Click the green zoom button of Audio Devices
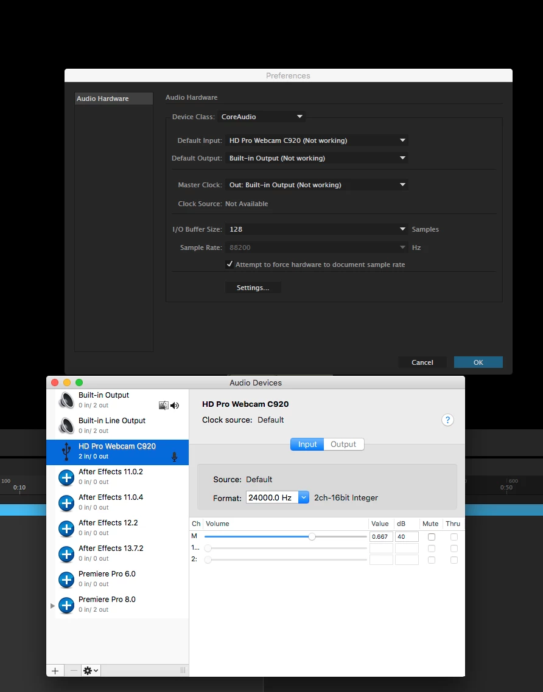Screen dimensions: 543x692 coord(79,382)
